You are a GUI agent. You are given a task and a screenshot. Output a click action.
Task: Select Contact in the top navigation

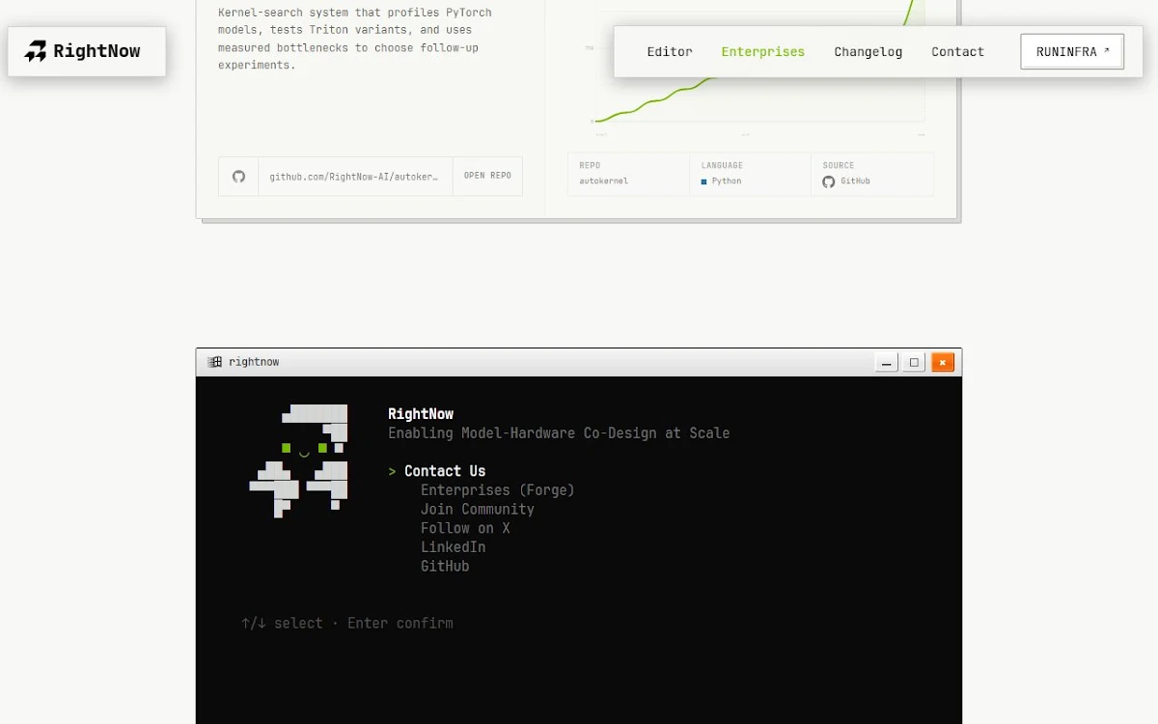(957, 52)
